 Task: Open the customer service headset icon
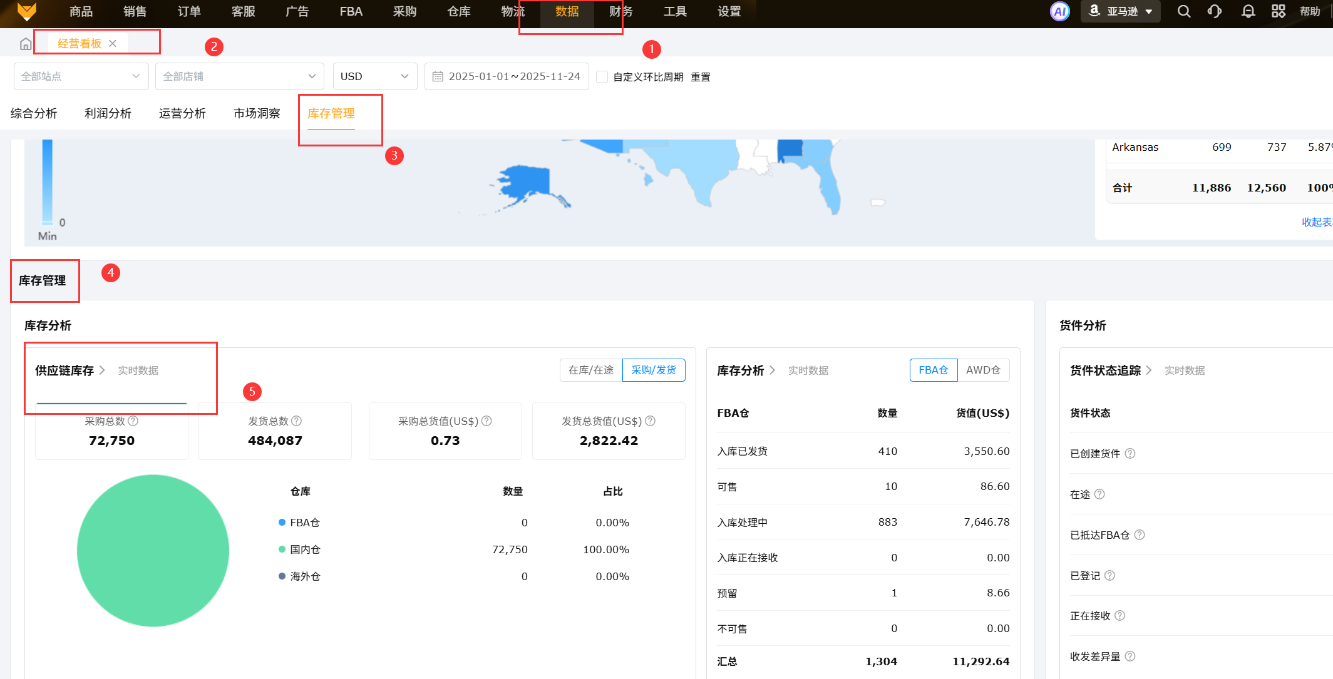(1215, 11)
